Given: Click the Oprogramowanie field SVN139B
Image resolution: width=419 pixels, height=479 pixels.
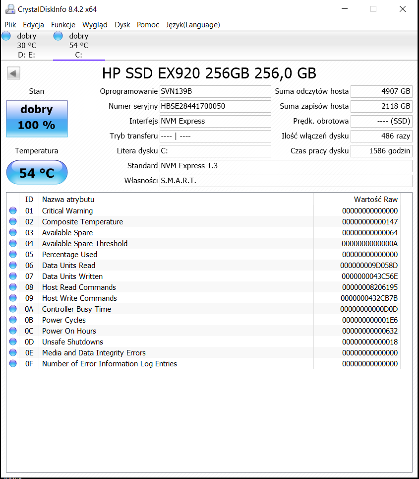Looking at the screenshot, I should [215, 91].
